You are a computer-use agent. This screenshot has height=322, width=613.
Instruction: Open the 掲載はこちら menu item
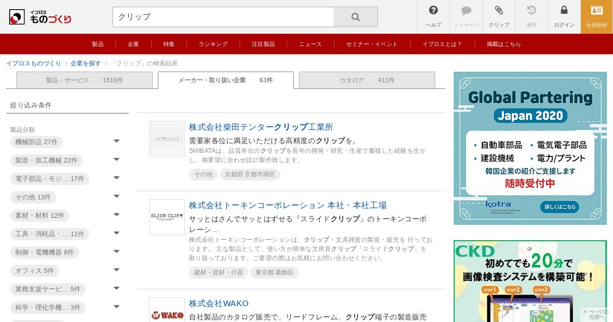pyautogui.click(x=504, y=44)
